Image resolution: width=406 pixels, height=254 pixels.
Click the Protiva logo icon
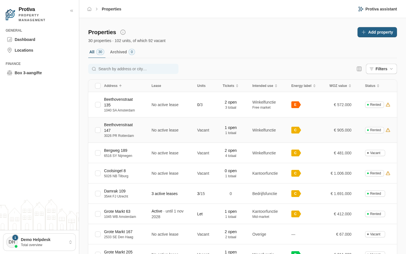click(10, 15)
